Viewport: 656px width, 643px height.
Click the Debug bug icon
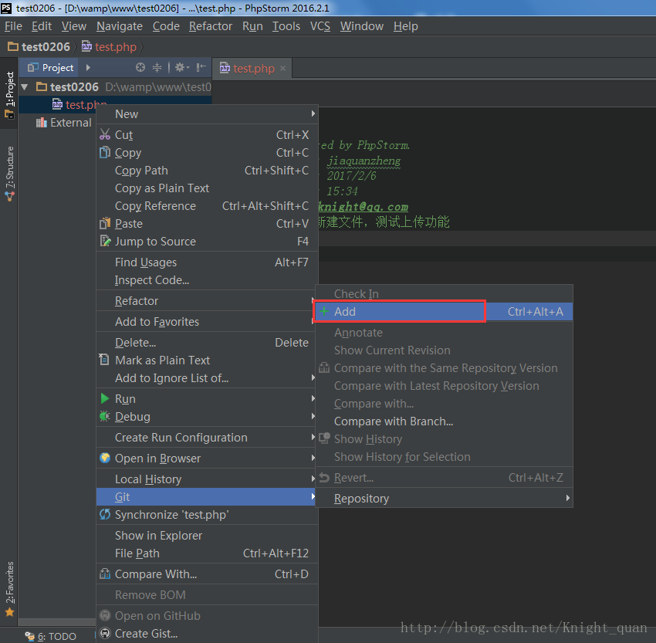tap(105, 416)
